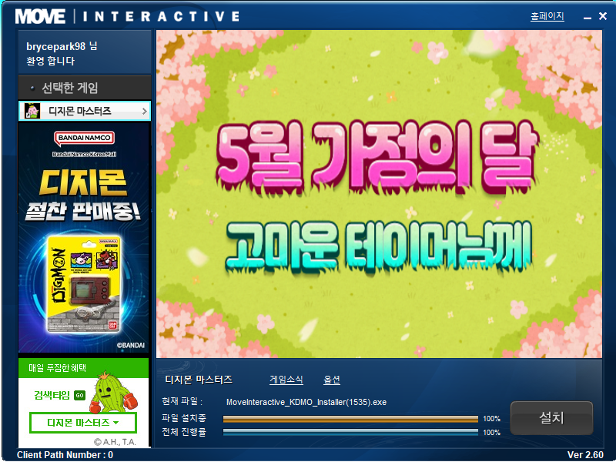Select the 디지몬 마스터즈 game entry

point(85,111)
